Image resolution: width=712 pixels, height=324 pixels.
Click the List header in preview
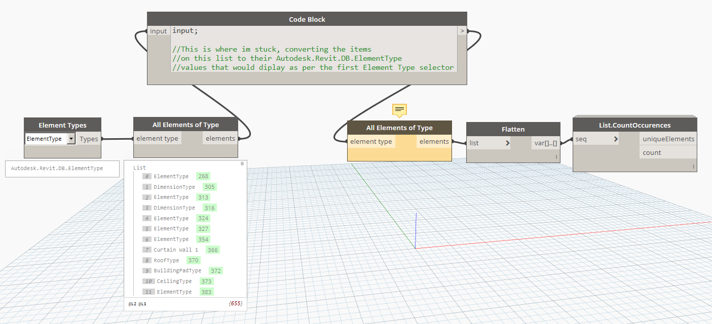[x=139, y=168]
